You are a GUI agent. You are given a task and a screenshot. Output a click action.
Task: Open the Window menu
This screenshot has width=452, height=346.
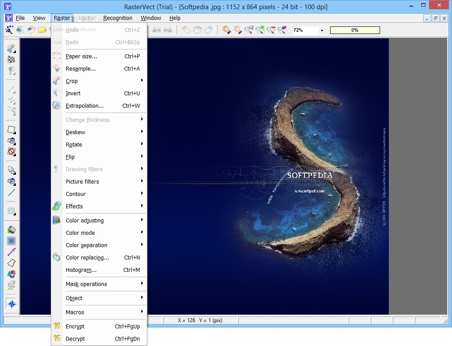point(151,18)
